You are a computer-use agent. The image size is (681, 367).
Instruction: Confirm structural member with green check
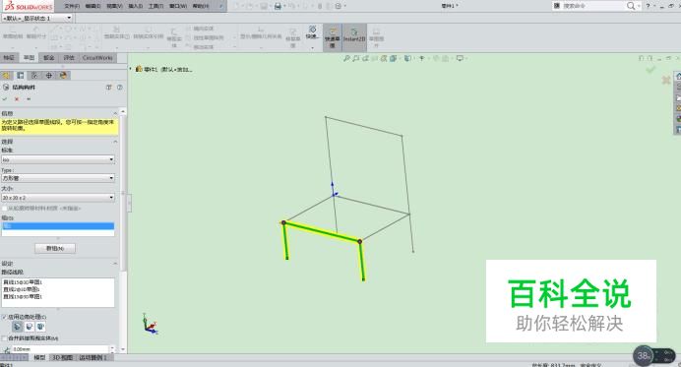pyautogui.click(x=5, y=99)
